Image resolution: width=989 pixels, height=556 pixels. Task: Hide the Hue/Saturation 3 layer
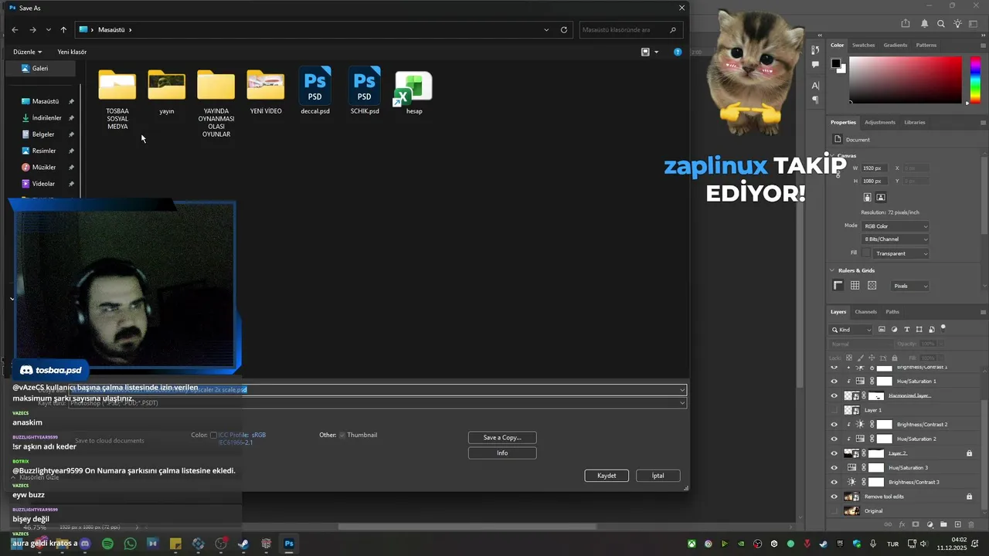(x=834, y=468)
